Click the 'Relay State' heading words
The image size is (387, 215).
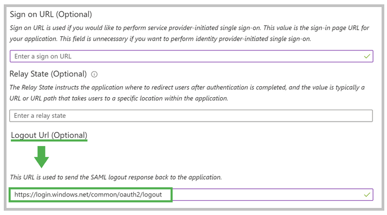point(29,74)
